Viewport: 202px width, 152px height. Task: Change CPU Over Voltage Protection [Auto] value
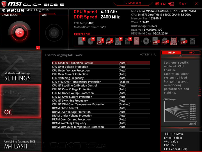coord(123,67)
